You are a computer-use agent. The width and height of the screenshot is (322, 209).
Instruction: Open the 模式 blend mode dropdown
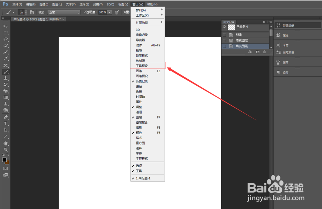pyautogui.click(x=64, y=12)
